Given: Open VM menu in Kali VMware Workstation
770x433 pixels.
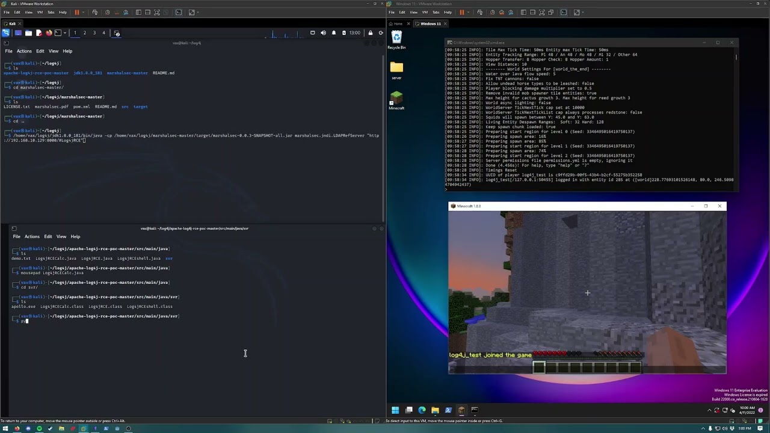Looking at the screenshot, I should click(x=40, y=12).
